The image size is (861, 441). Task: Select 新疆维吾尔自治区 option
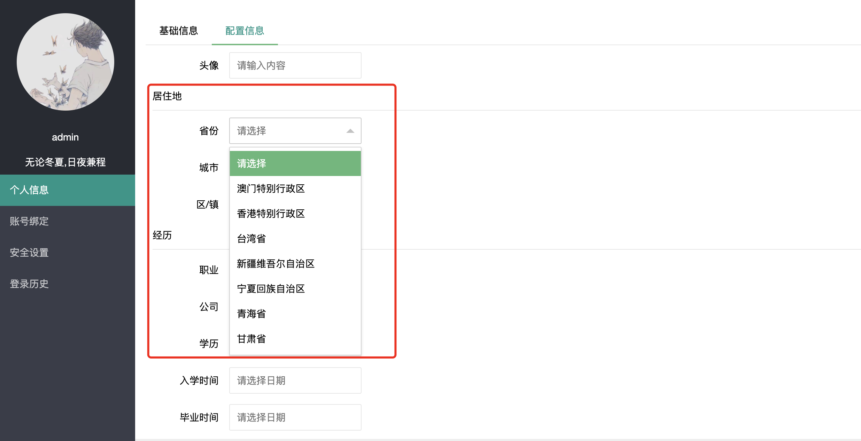[x=275, y=264]
